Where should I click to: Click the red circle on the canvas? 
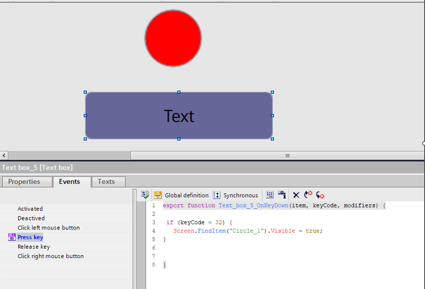[173, 38]
